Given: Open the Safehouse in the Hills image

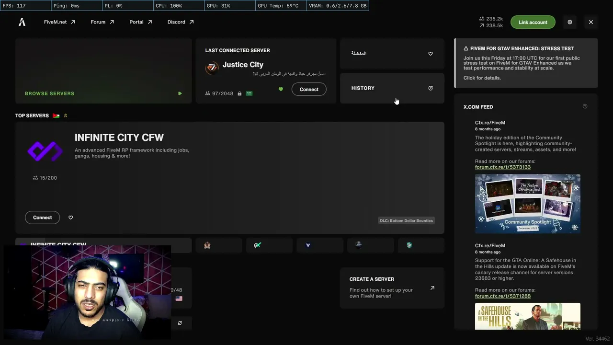Looking at the screenshot, I should (x=528, y=316).
